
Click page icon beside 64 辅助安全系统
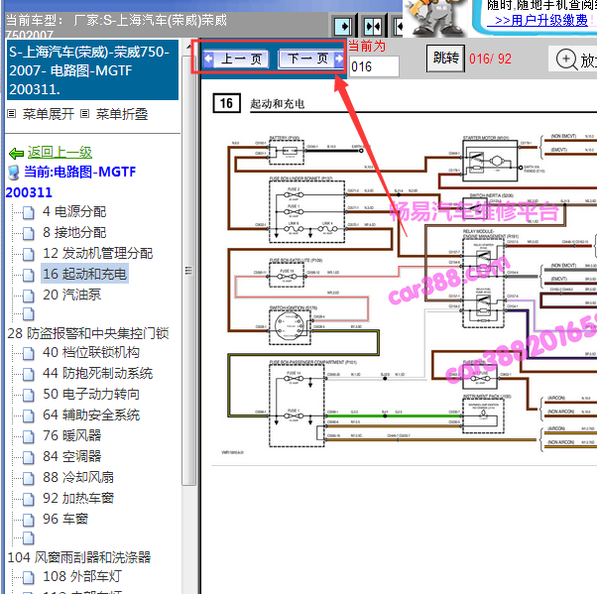(29, 416)
